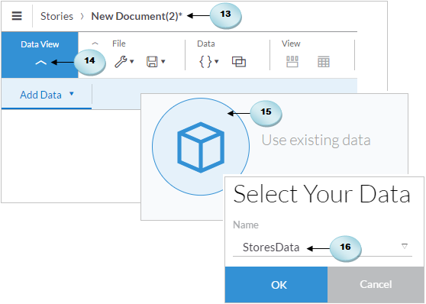Click the overlapping rectangles combine data icon

[239, 62]
